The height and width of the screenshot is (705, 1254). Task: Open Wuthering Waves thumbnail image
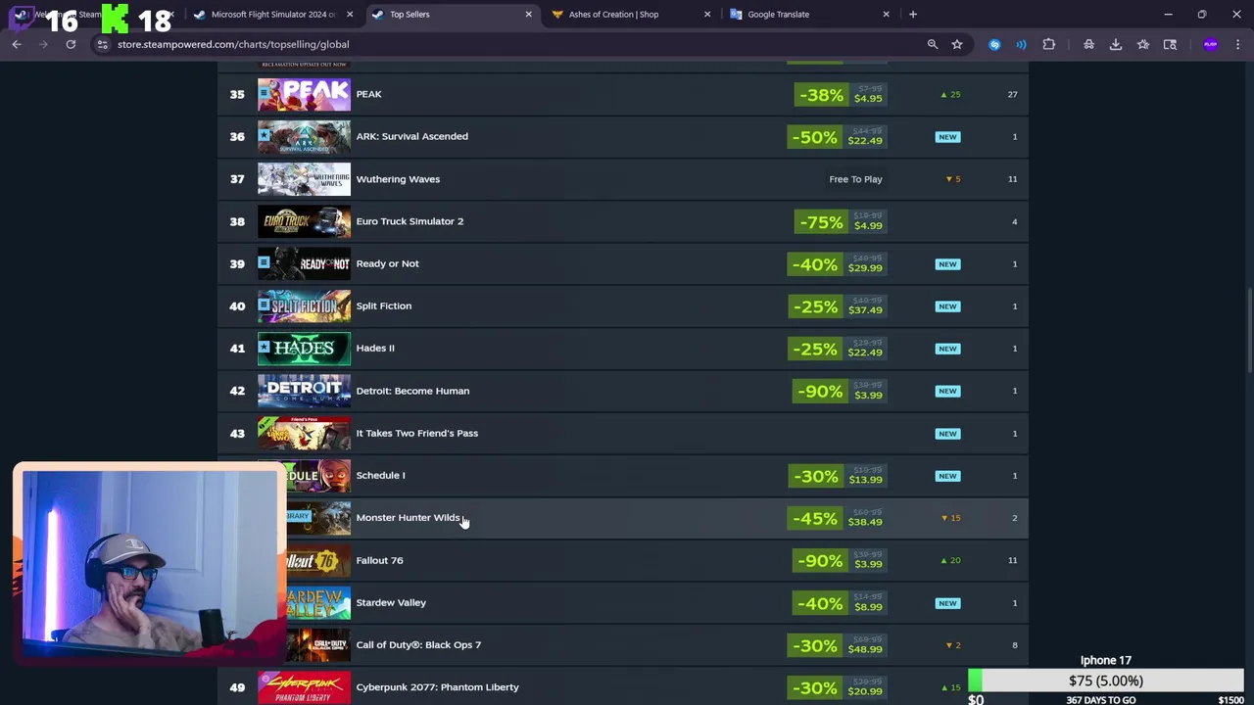[304, 179]
